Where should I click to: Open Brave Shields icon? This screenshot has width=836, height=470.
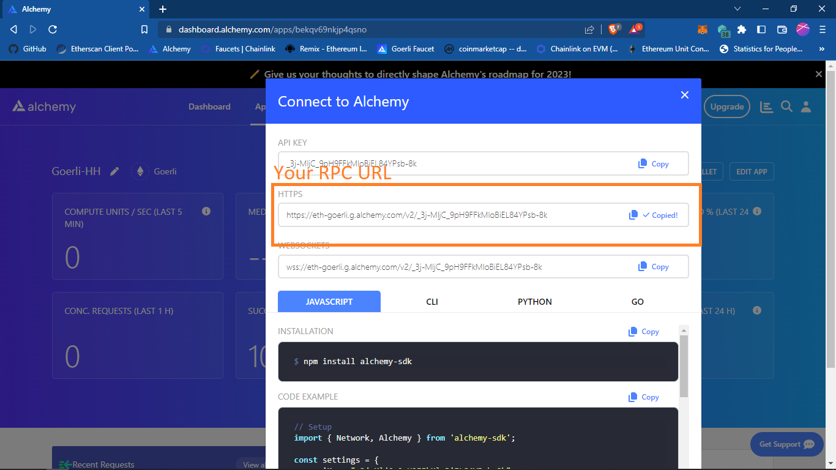[614, 29]
